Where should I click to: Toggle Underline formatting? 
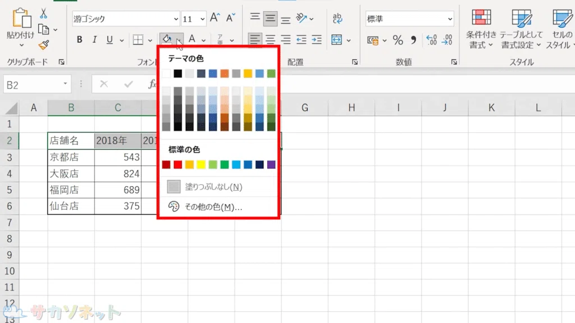(109, 40)
